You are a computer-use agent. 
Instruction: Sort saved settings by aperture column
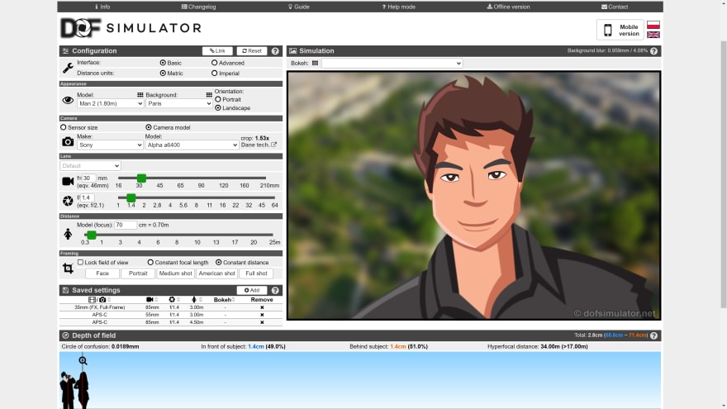click(174, 300)
